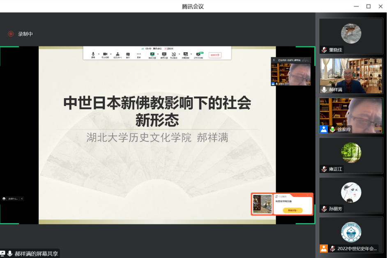Open the members list icon in shared toolbar
This screenshot has height=258, width=387.
(x=117, y=54)
